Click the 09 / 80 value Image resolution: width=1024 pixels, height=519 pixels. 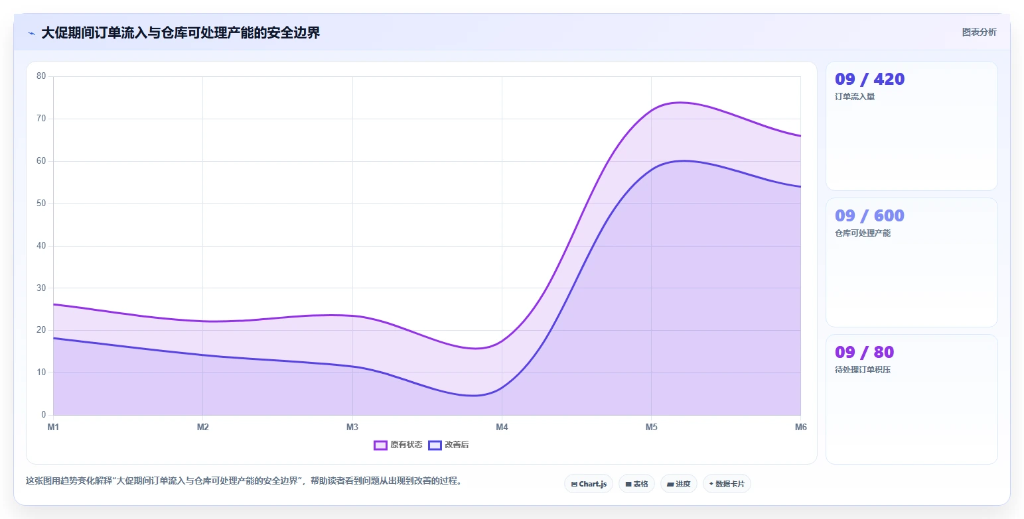[x=864, y=352]
